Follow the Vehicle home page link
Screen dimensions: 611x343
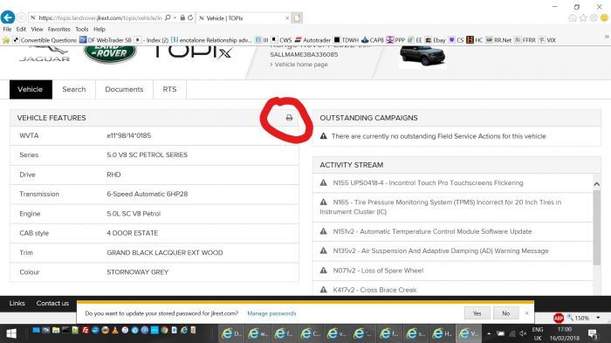click(x=301, y=65)
